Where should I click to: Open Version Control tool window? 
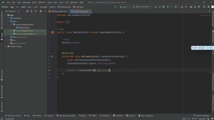click(13, 116)
